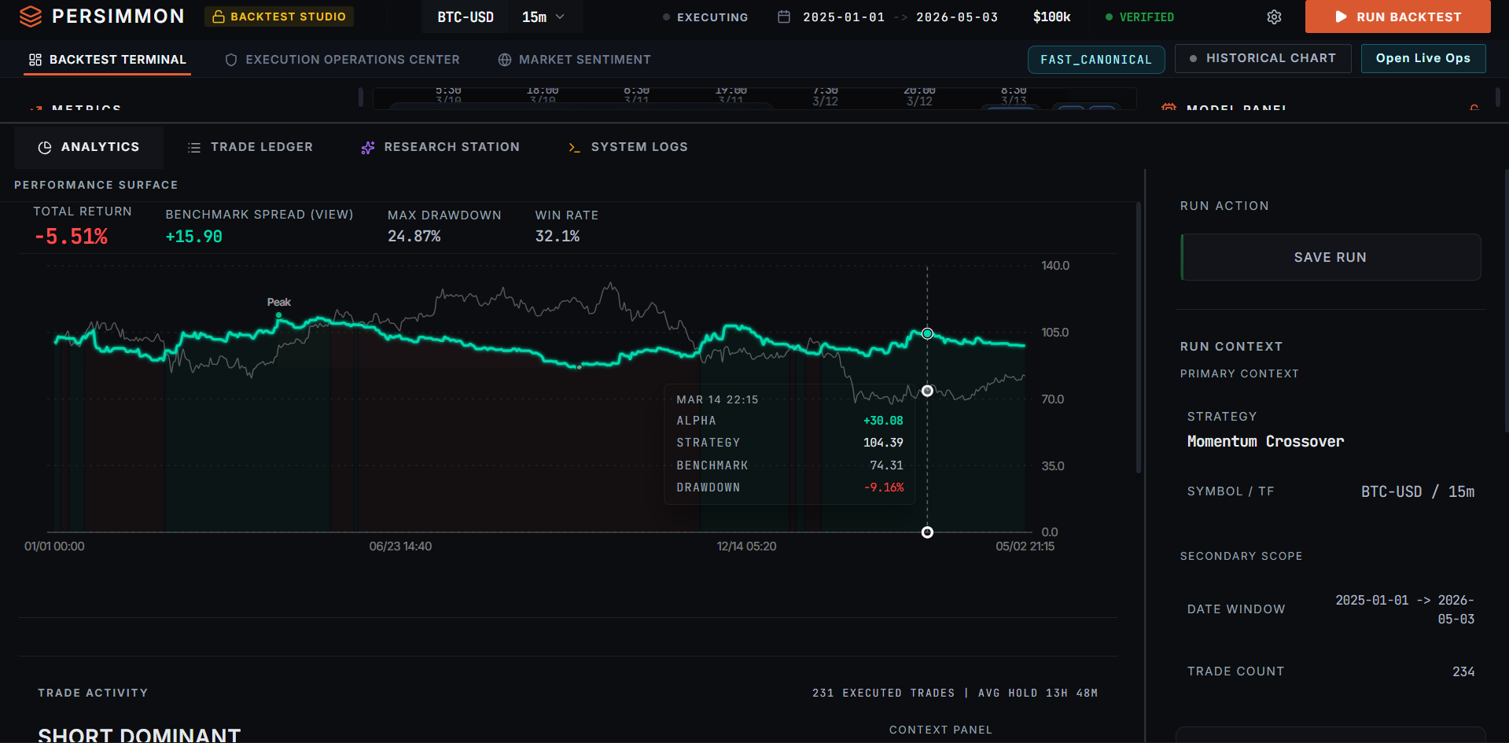The width and height of the screenshot is (1509, 743).
Task: Click the globe icon for Market Sentiment
Action: 505,60
